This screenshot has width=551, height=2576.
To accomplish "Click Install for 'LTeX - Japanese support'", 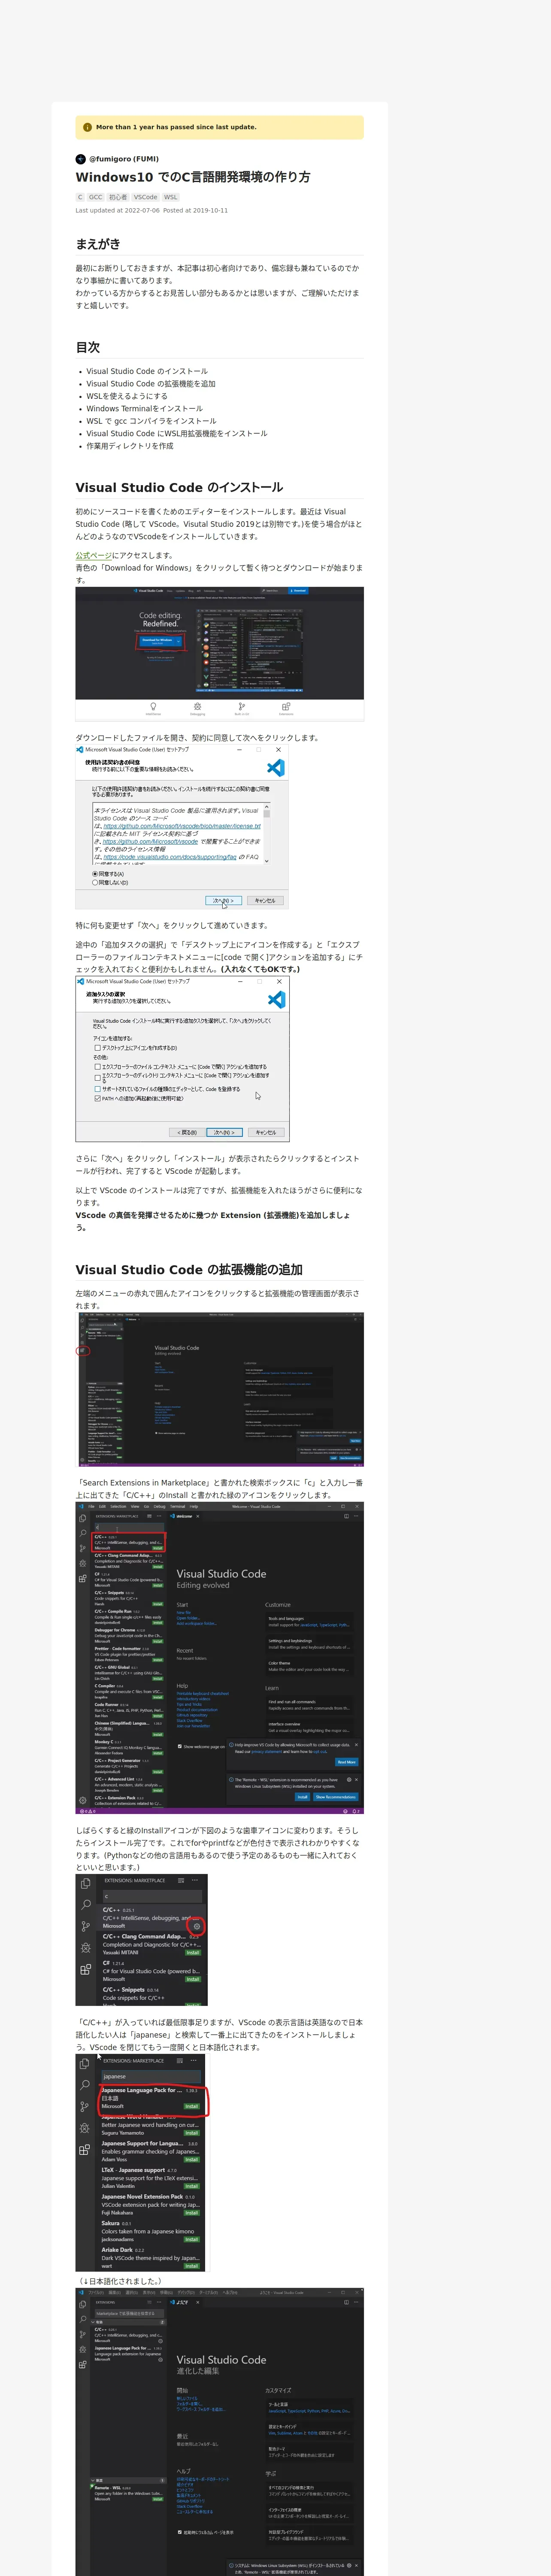I will click(191, 2186).
